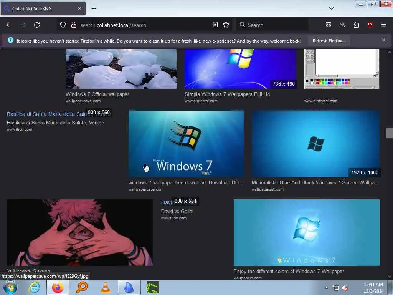
Task: Show hidden system tray icons
Action: click(x=326, y=288)
